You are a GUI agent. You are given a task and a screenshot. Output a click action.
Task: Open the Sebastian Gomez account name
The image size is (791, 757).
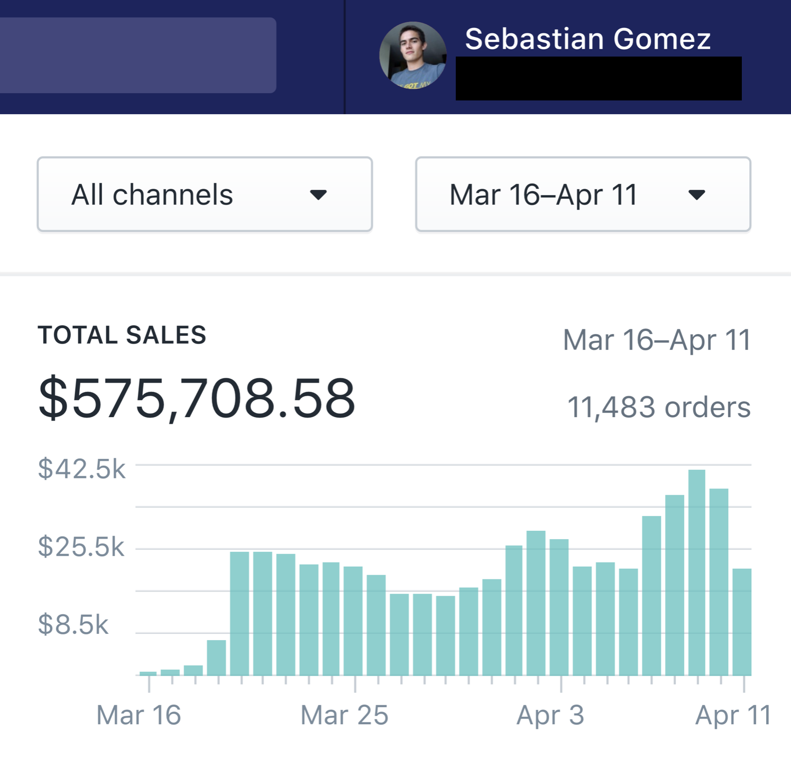pos(587,39)
